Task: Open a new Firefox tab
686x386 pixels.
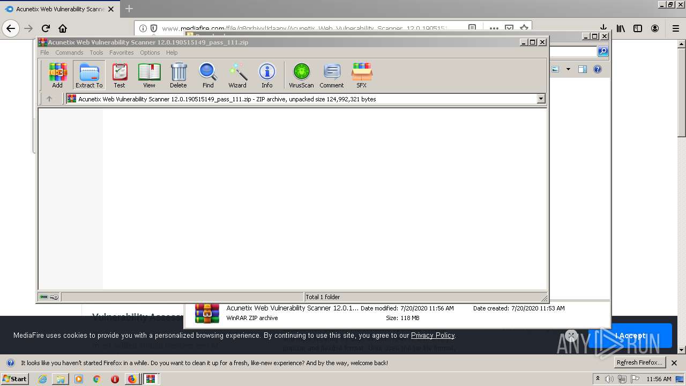Action: [x=129, y=9]
